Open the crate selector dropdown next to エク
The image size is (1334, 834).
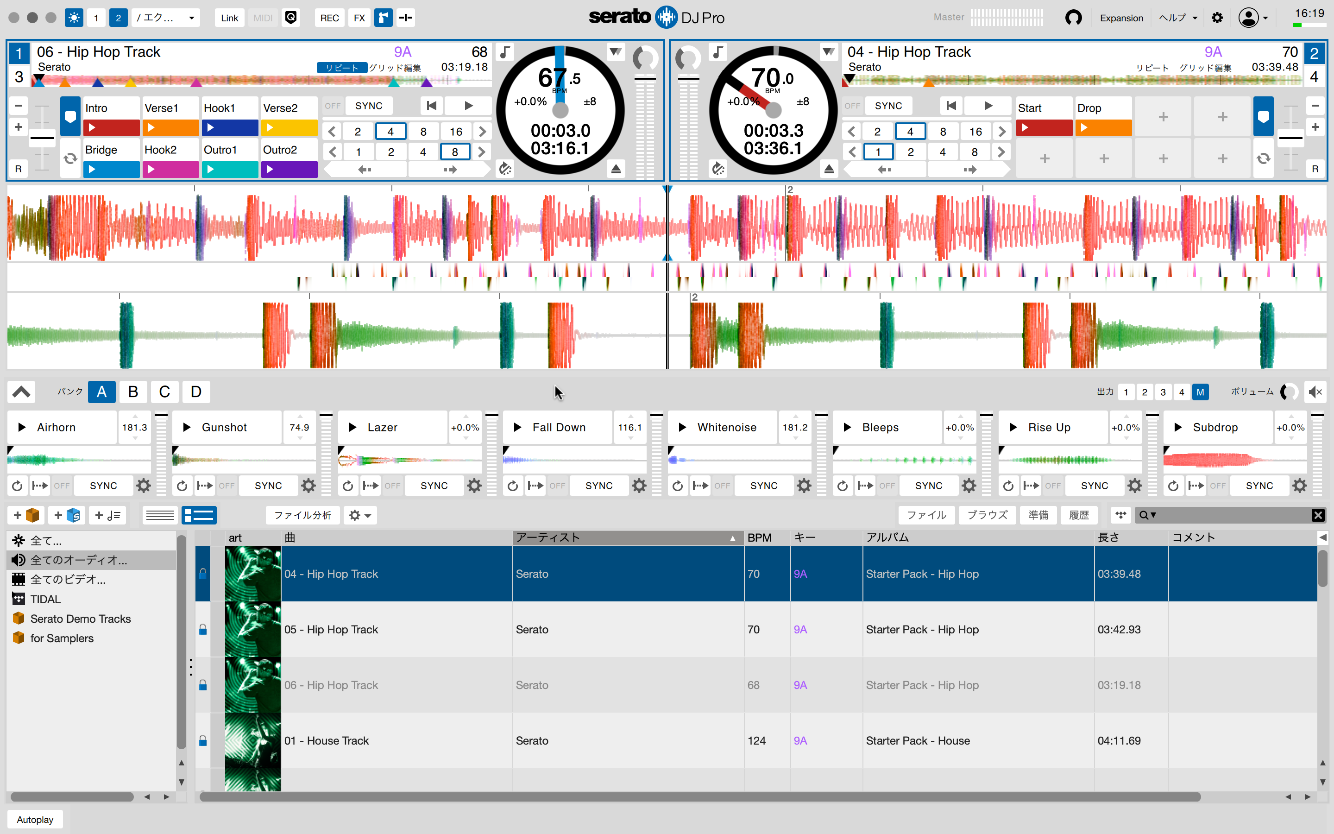[192, 17]
